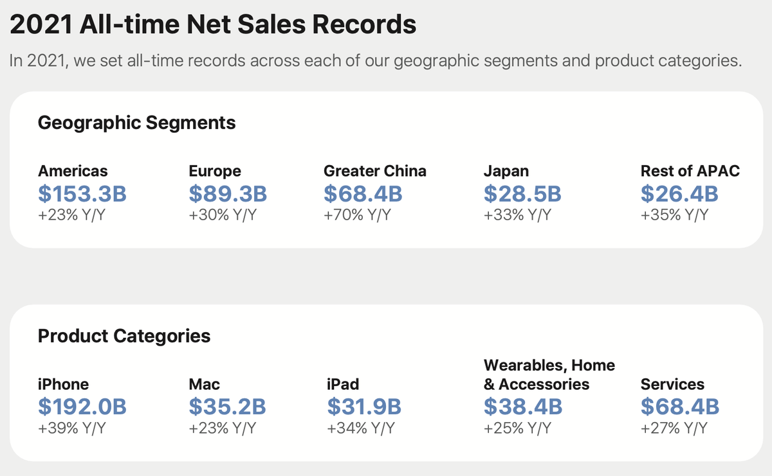
Task: Click the iPad $31.9B amount
Action: [364, 407]
